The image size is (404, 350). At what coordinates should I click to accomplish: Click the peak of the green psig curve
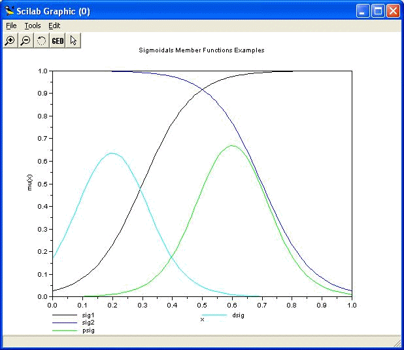[232, 145]
